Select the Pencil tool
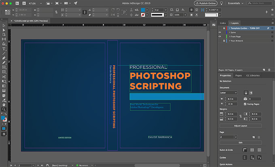Image resolution: width=275 pixels, height=167 pixels. tap(4, 63)
